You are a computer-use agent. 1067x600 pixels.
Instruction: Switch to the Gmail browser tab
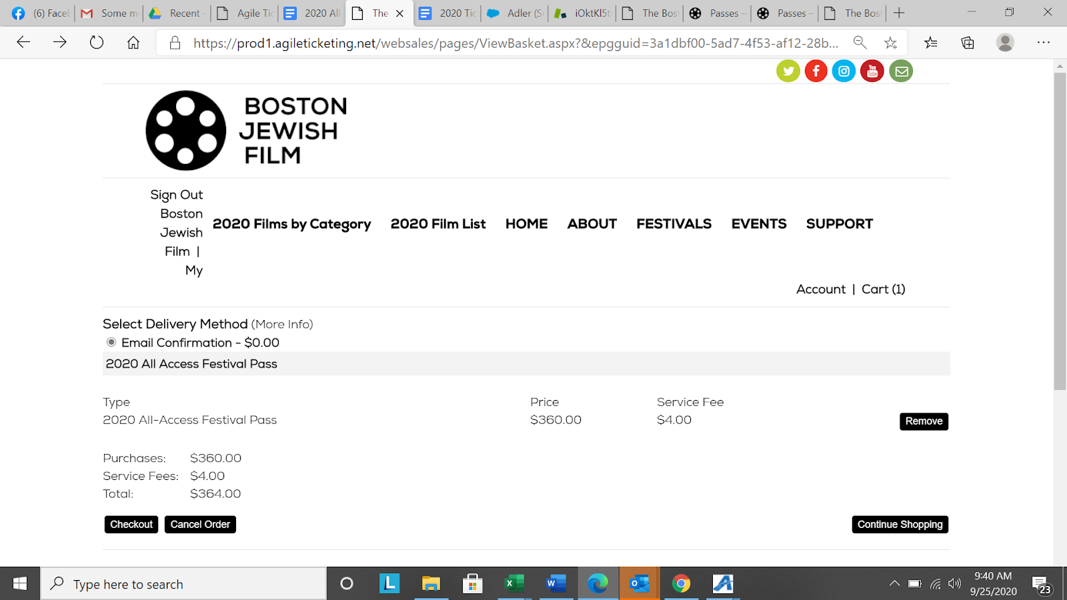(109, 13)
